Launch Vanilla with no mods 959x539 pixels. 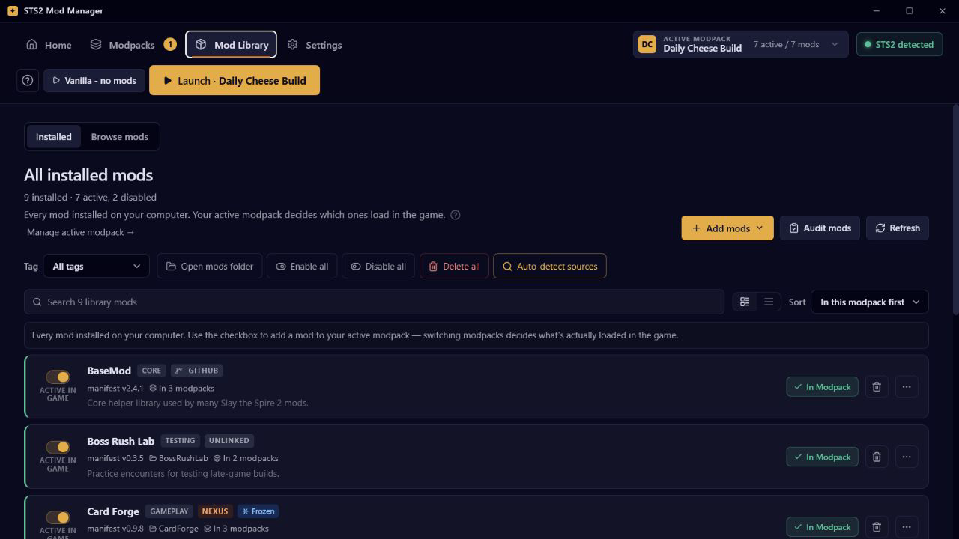pyautogui.click(x=94, y=81)
